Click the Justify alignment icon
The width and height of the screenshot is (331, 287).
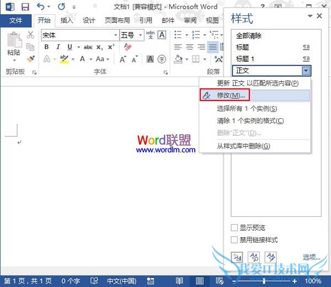213,47
